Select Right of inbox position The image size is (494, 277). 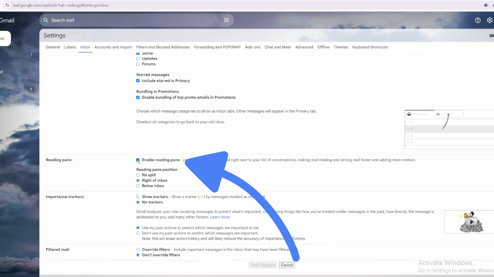point(138,180)
